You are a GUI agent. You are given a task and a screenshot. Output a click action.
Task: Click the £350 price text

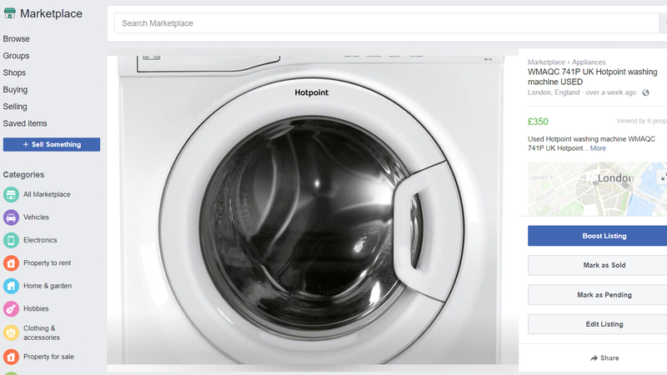(x=538, y=122)
